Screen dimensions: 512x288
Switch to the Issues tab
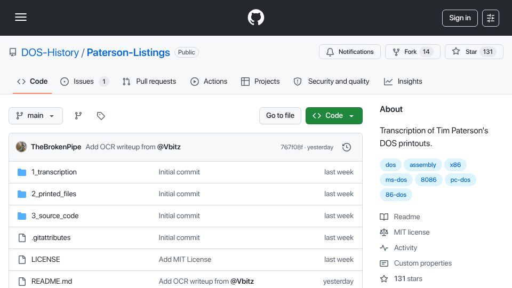pos(85,81)
